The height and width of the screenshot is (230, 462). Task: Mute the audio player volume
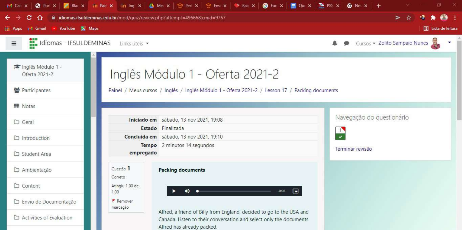(187, 191)
